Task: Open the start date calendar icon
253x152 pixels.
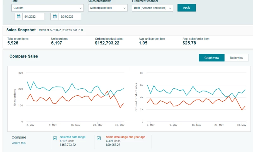Action: coord(18,16)
